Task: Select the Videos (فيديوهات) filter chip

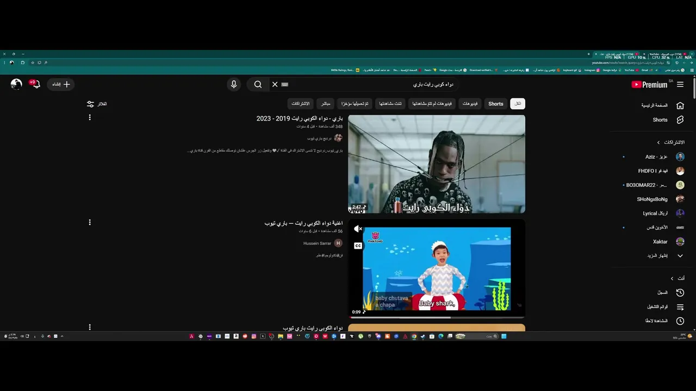Action: [x=470, y=104]
